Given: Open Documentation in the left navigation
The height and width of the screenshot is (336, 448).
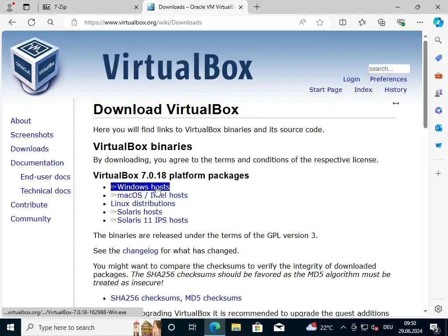Looking at the screenshot, I should point(37,163).
